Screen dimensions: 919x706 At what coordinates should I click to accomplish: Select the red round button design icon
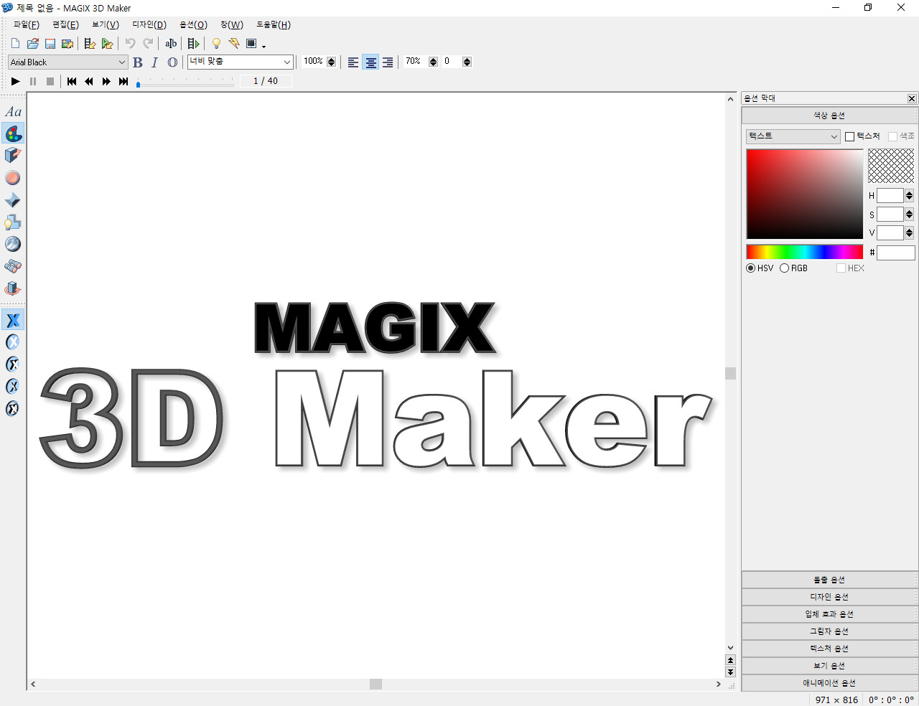click(13, 178)
